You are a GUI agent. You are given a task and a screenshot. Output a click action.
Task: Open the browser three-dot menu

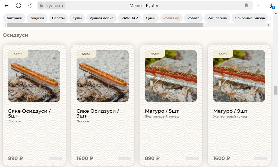tap(258, 5)
